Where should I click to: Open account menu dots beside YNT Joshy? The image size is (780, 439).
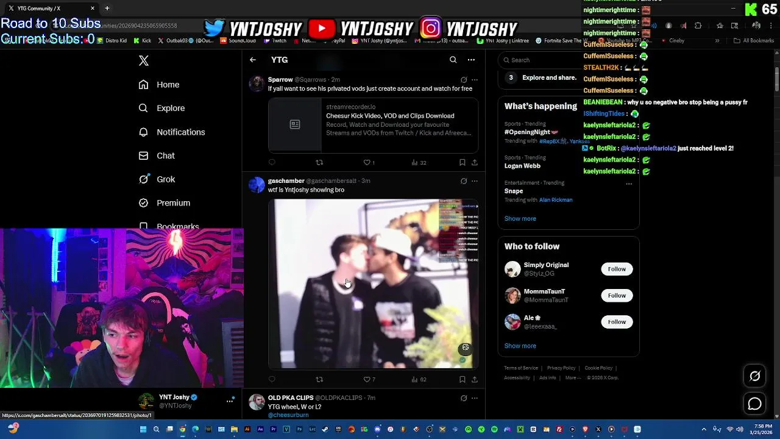(x=230, y=401)
